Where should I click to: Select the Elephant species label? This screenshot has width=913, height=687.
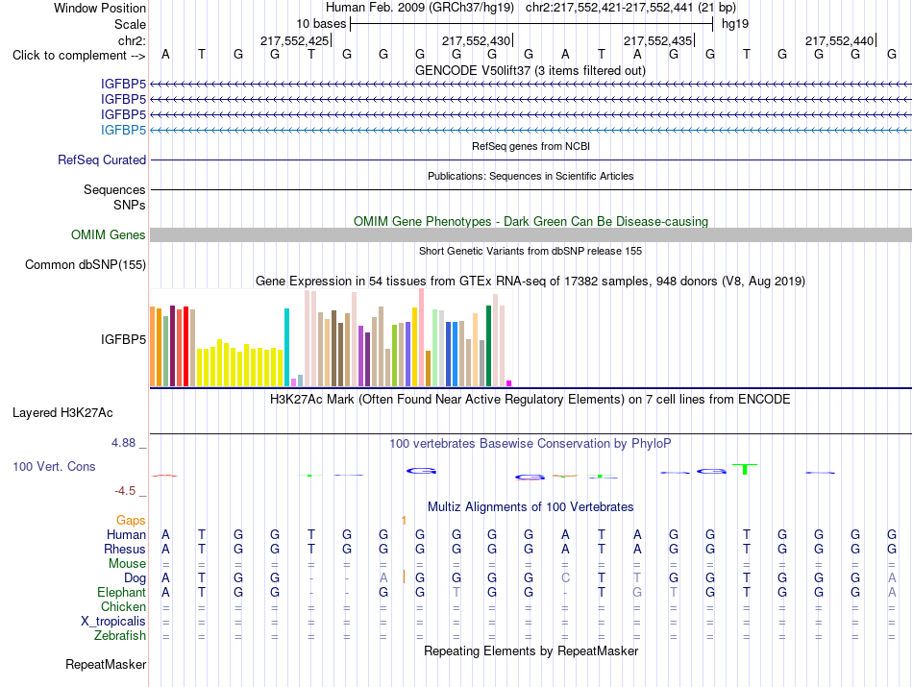coord(121,592)
